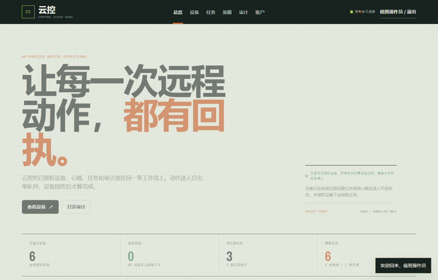Click the green console connection status dot

point(352,12)
